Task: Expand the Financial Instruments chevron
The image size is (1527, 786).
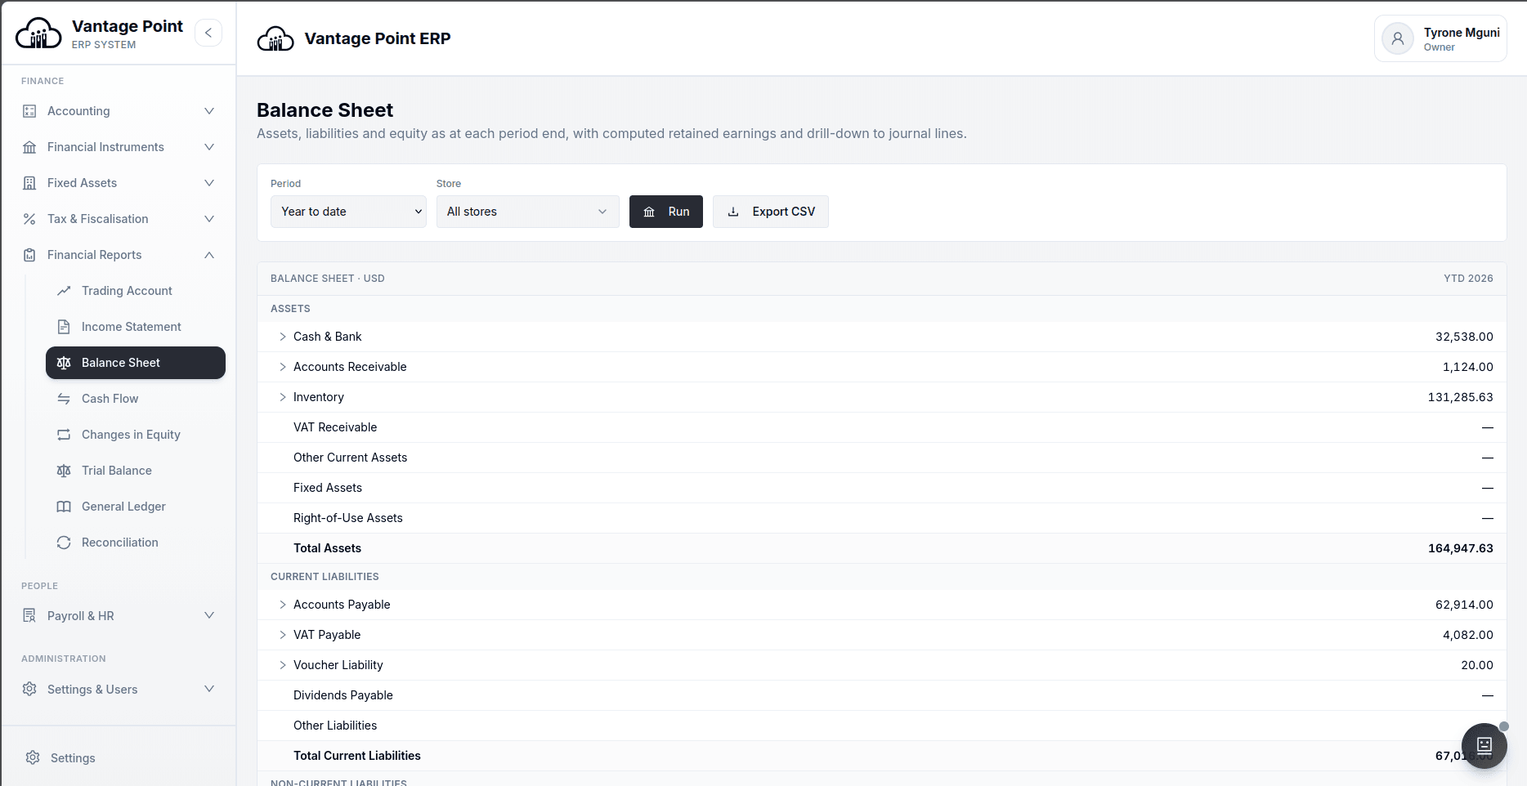Action: (209, 147)
